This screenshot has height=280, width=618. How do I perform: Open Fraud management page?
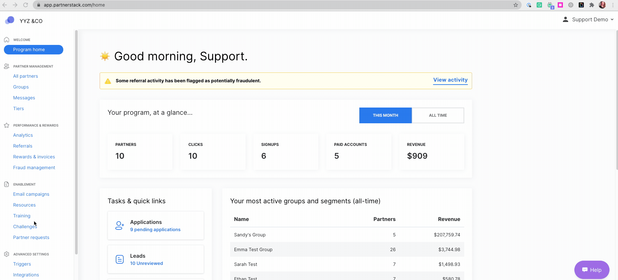(x=34, y=168)
